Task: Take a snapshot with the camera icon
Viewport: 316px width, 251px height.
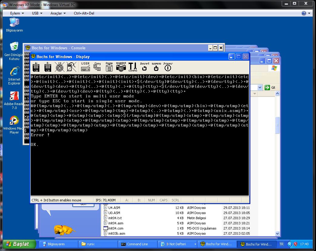Action: coord(121,67)
